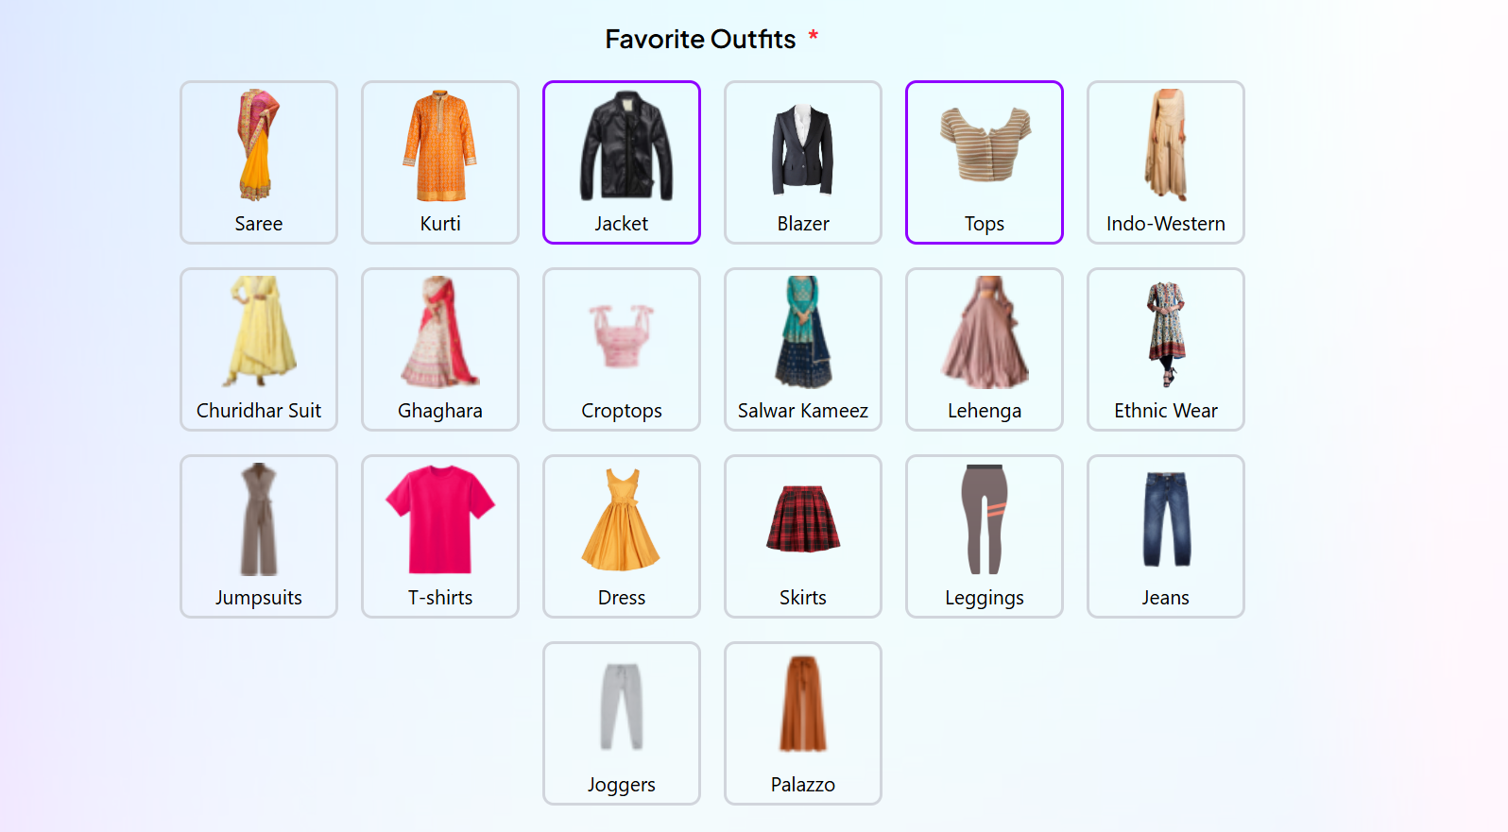Choose the grey Joggers card
1508x832 pixels.
coord(622,723)
